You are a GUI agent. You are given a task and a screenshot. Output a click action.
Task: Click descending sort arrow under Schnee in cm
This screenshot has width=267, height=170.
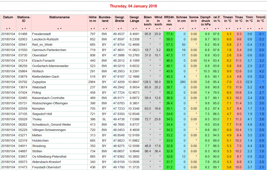coord(183,29)
